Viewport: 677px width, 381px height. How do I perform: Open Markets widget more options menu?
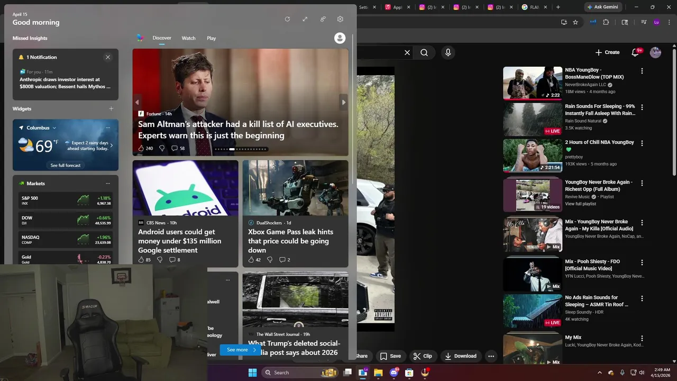[x=108, y=184]
